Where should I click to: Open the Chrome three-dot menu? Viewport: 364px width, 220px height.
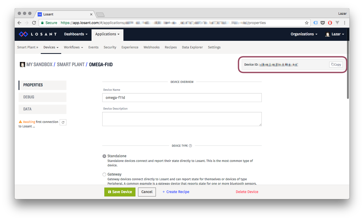[345, 23]
